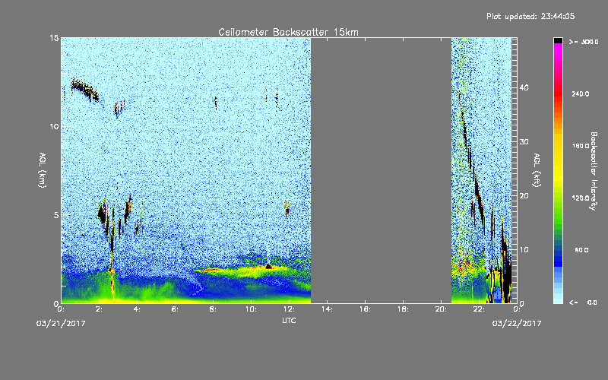This screenshot has height=380, width=608.
Task: Click the '6:' hour tick label
Action: (176, 309)
